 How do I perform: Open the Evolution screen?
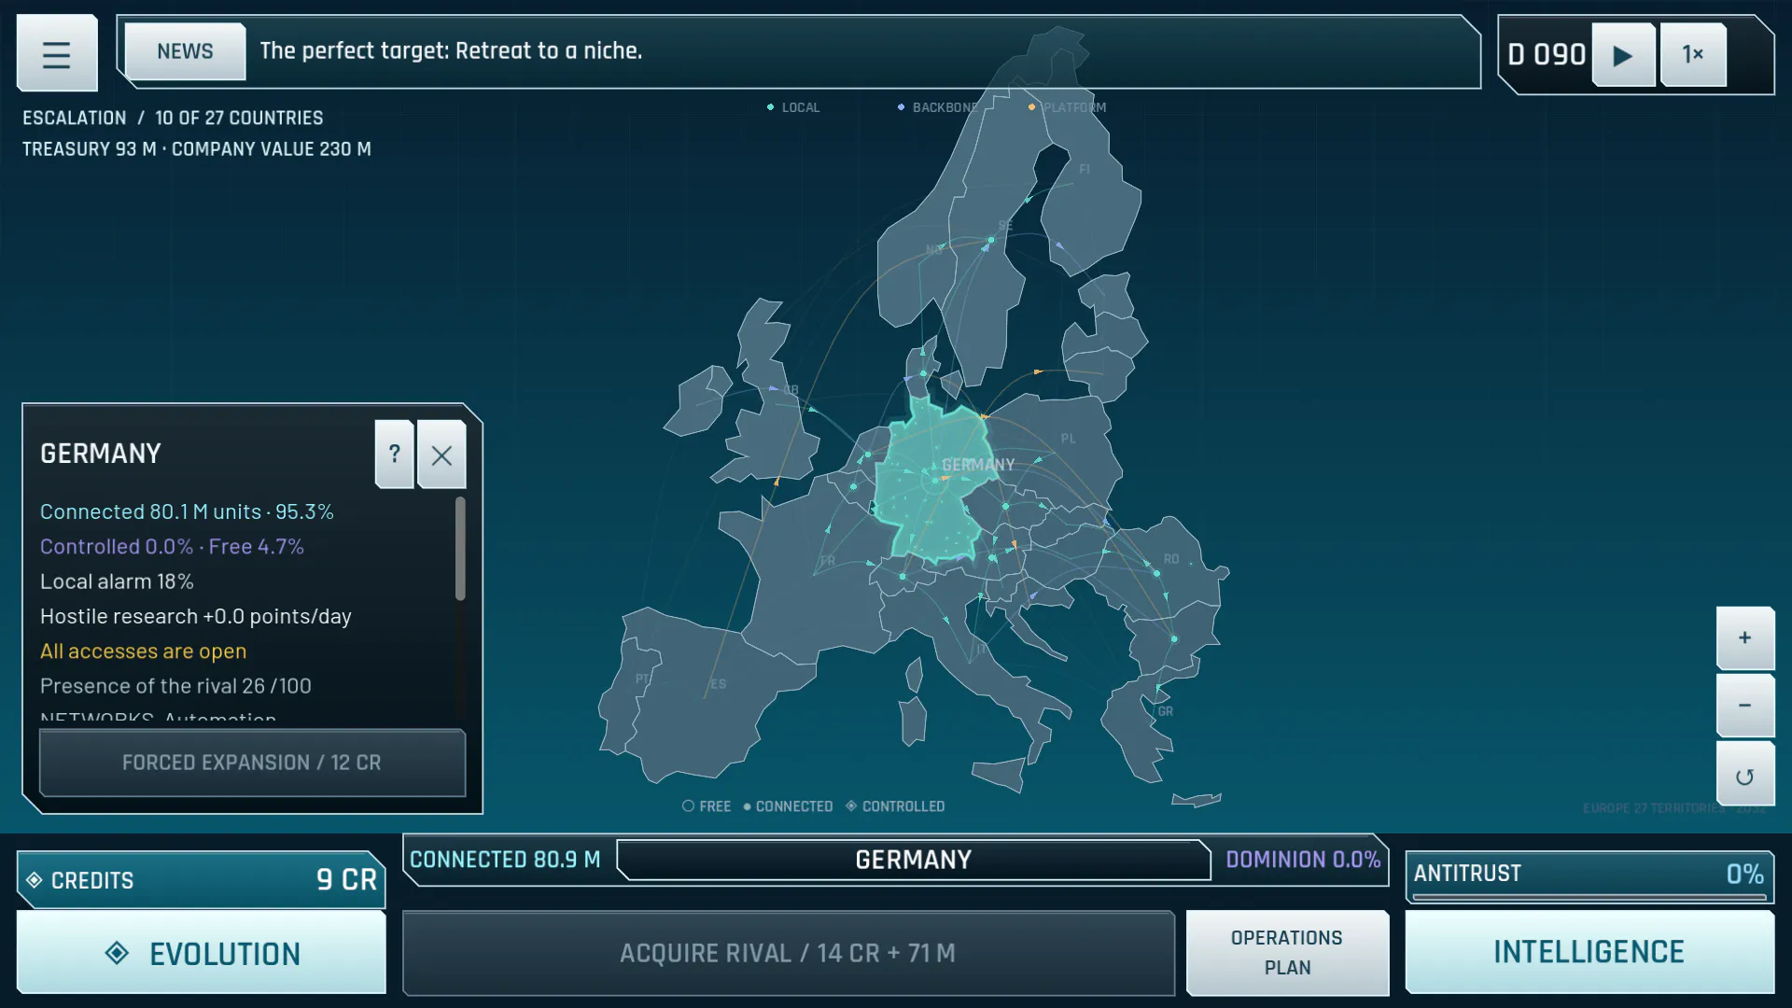pos(202,953)
